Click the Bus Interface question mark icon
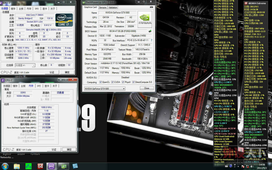 151,40
